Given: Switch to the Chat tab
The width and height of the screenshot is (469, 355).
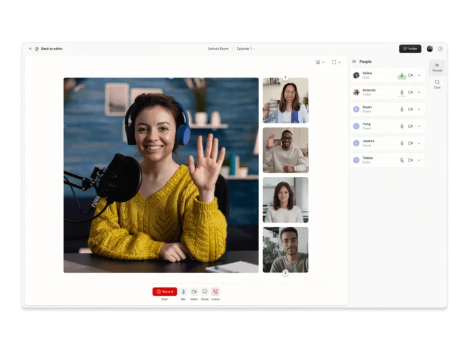Looking at the screenshot, I should [437, 84].
